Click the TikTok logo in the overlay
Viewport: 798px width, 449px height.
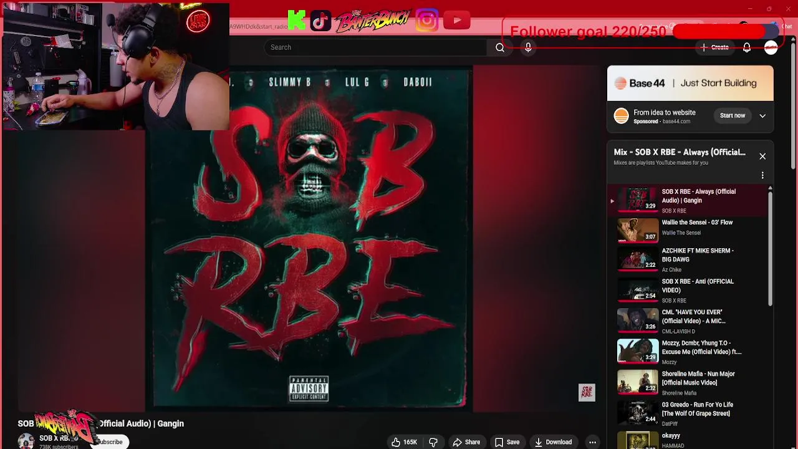320,21
